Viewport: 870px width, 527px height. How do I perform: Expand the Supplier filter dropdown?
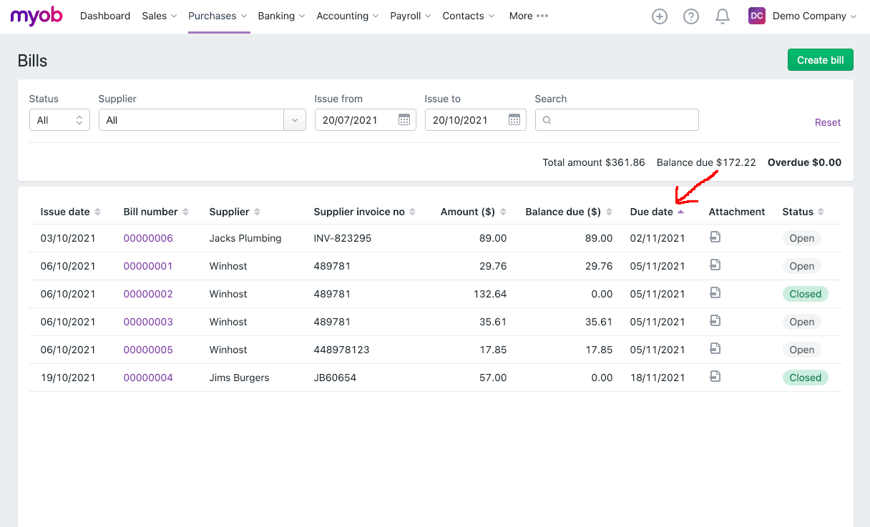tap(293, 119)
